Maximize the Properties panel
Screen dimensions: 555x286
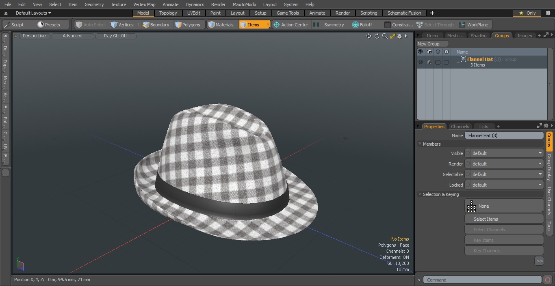(x=539, y=126)
